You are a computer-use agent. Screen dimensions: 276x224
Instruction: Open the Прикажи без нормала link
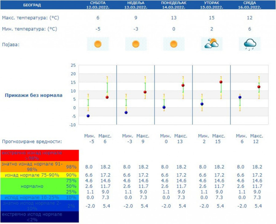click(x=33, y=95)
